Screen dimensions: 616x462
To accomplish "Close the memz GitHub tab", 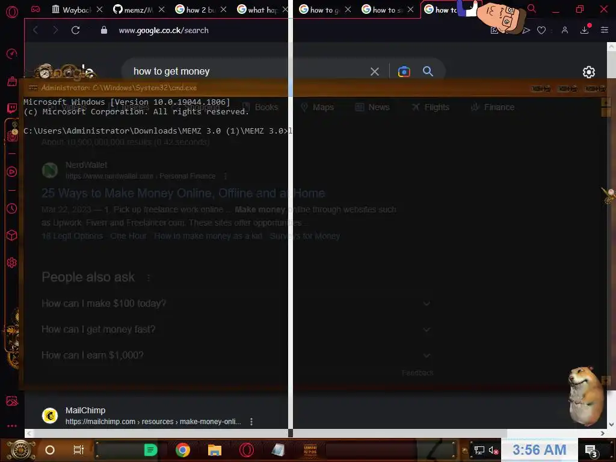I will (161, 10).
